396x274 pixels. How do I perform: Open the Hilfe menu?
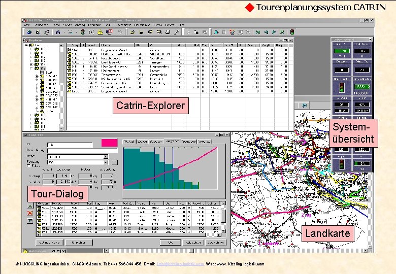pos(181,25)
